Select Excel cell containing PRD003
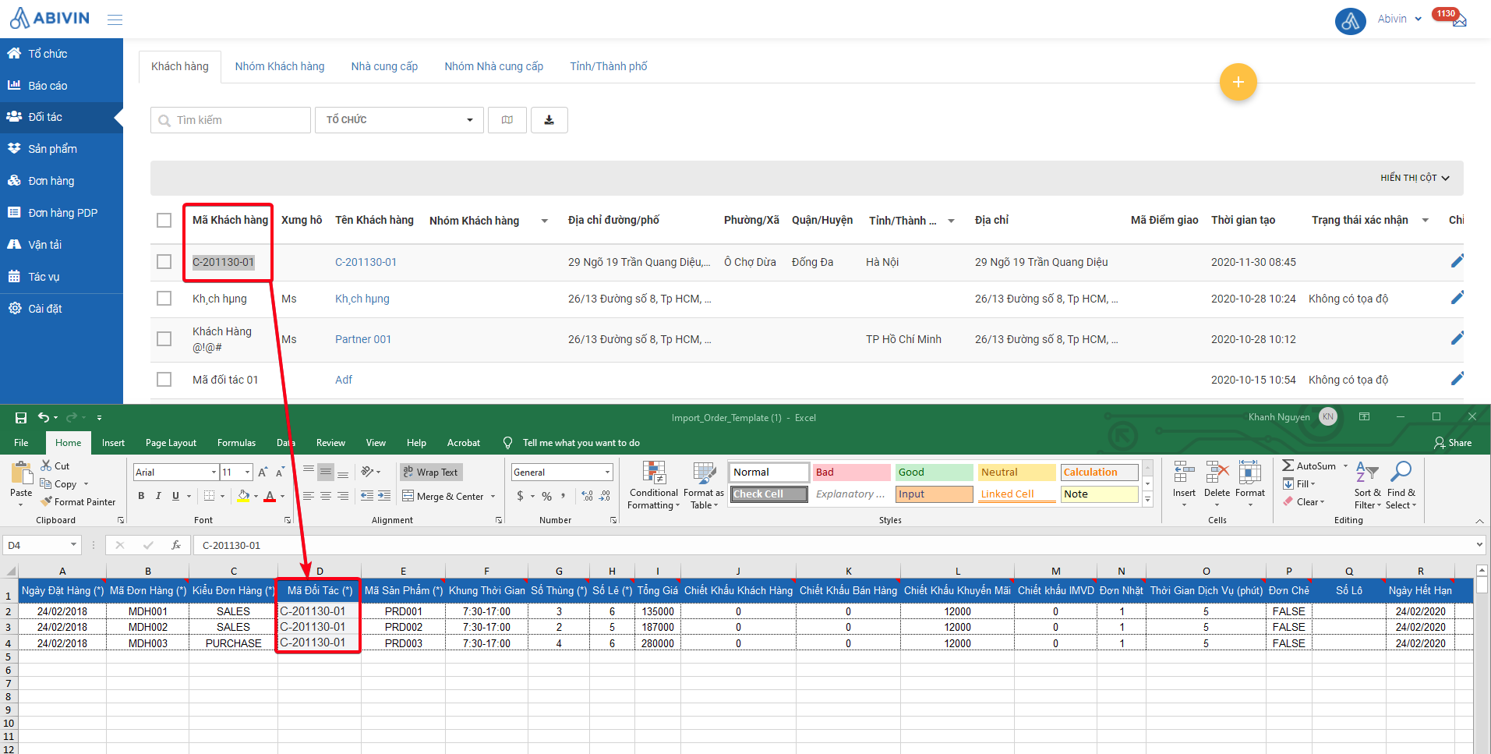 click(x=403, y=643)
